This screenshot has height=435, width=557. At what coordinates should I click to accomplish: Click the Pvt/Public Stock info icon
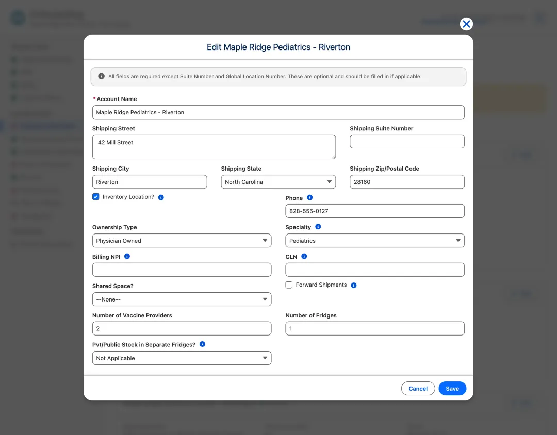click(202, 344)
